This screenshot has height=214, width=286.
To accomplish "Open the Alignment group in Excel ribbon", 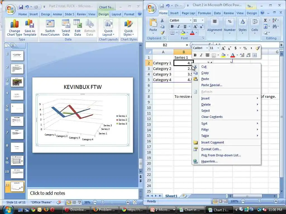I will pos(214,26).
